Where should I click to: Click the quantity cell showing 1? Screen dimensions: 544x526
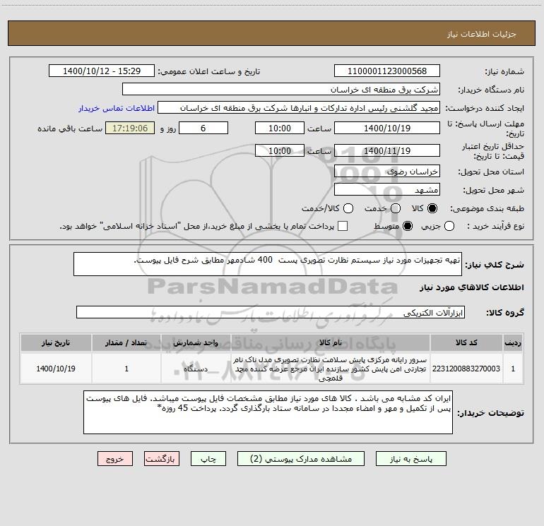(x=126, y=369)
